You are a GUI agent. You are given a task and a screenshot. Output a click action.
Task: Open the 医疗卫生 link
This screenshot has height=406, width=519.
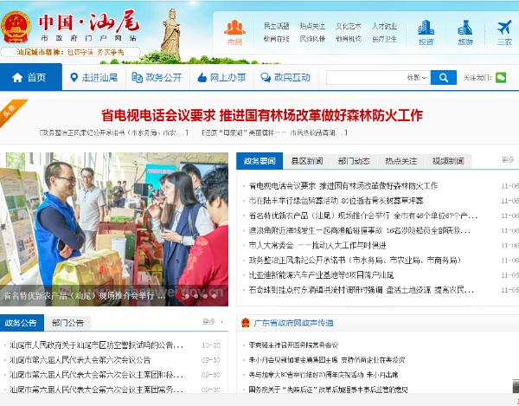pyautogui.click(x=384, y=39)
